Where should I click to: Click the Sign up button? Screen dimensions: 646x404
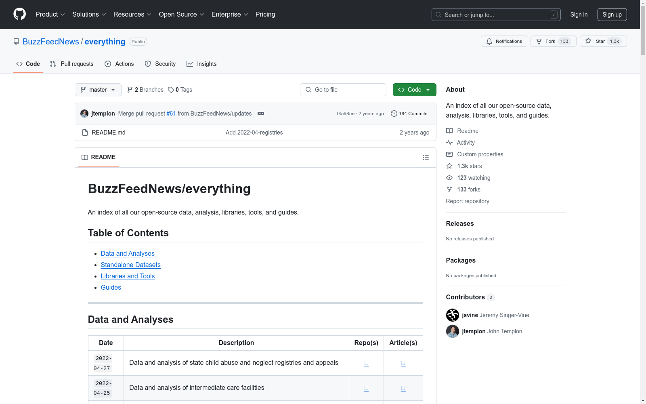click(612, 15)
